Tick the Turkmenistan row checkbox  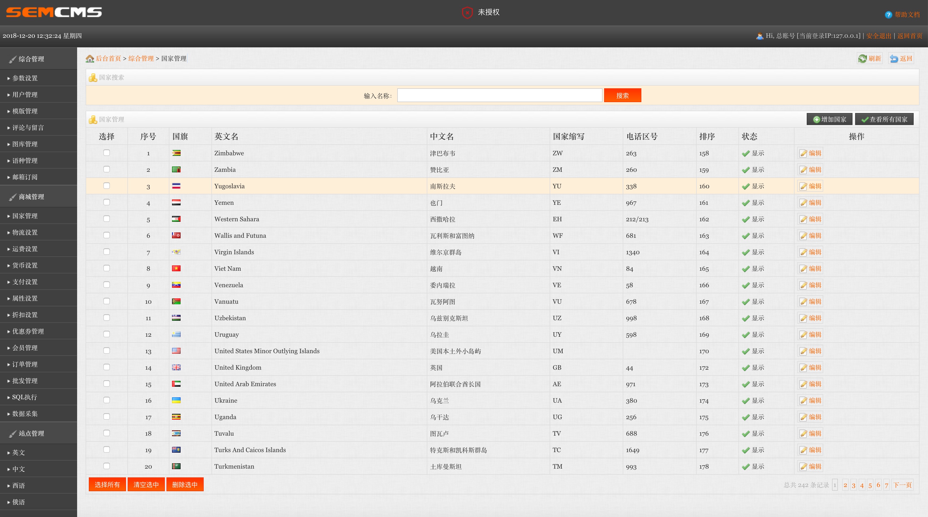pos(107,466)
